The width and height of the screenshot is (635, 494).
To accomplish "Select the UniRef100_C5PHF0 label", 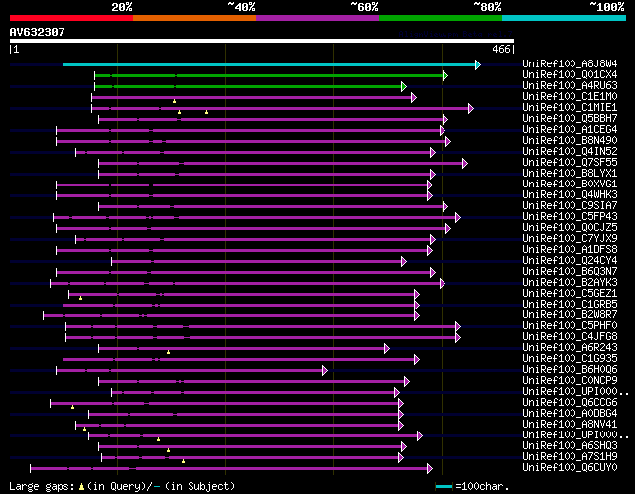I will [570, 326].
